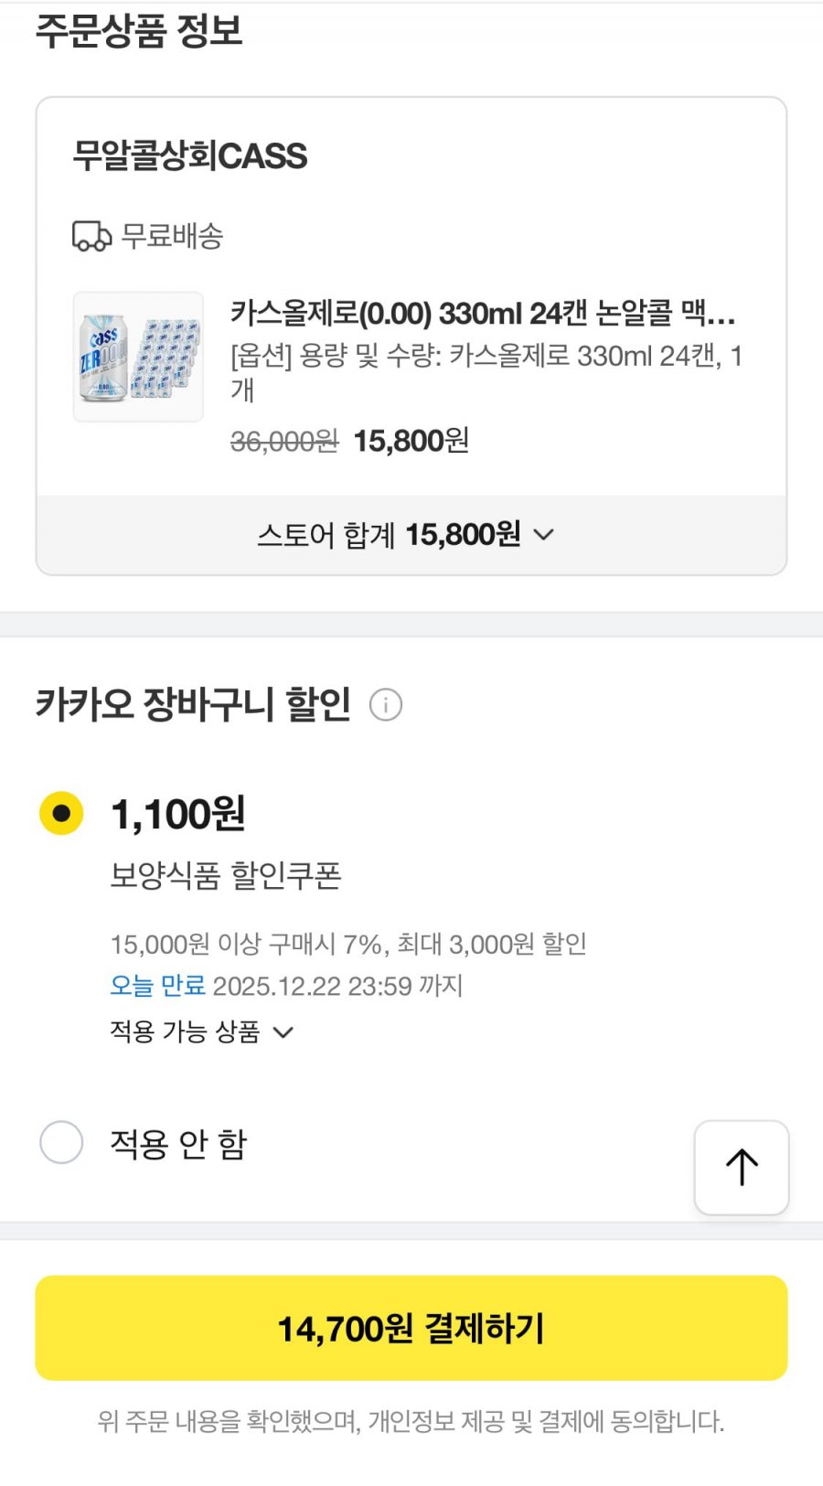Open the Cass Zero product thumbnail
Viewport: 823px width, 1486px height.
click(138, 357)
